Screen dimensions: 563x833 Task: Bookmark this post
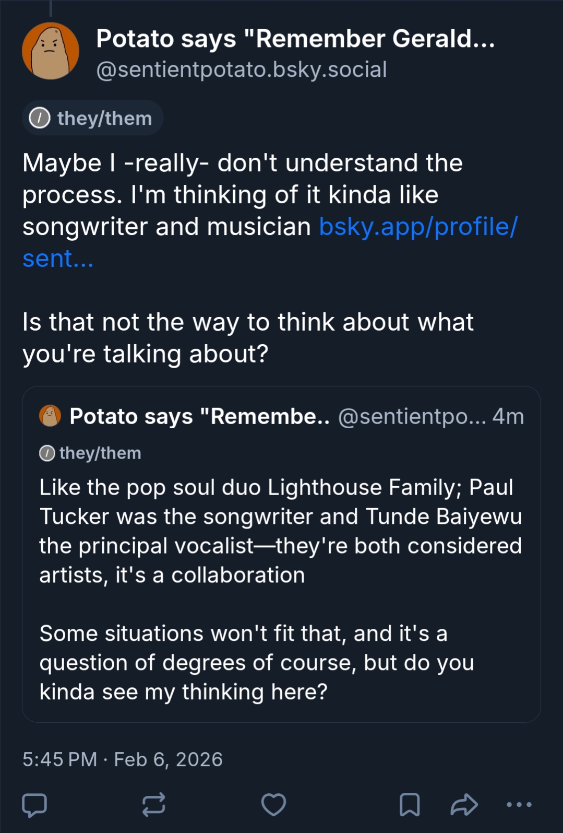click(410, 805)
